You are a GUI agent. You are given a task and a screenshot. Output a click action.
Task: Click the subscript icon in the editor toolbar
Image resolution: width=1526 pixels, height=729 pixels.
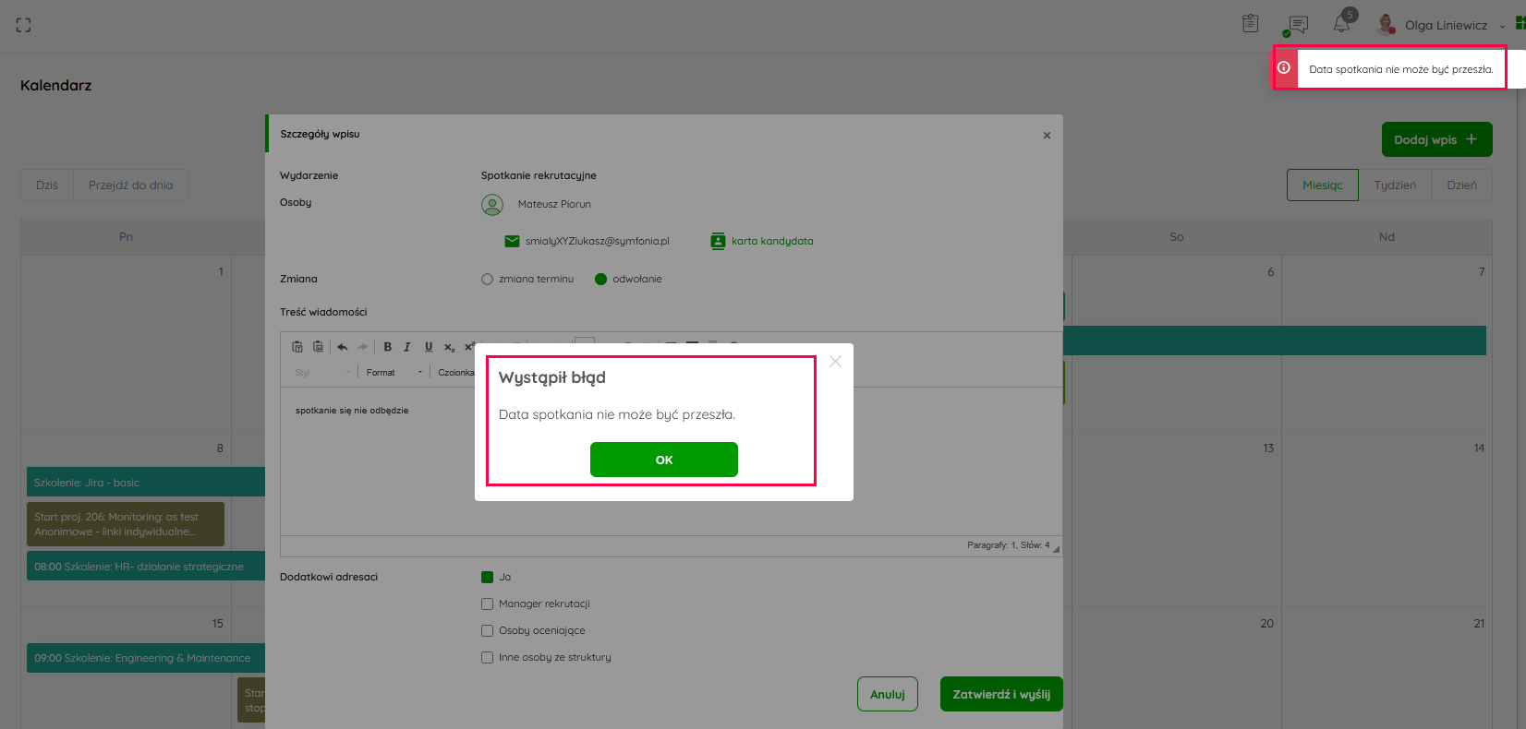click(449, 347)
